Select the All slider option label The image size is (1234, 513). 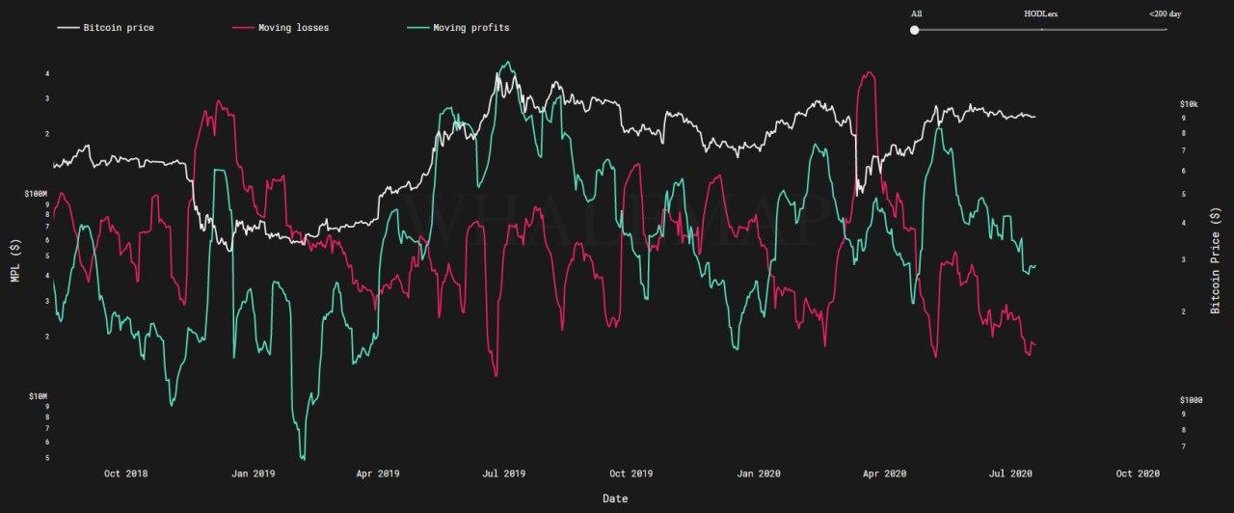[x=916, y=14]
